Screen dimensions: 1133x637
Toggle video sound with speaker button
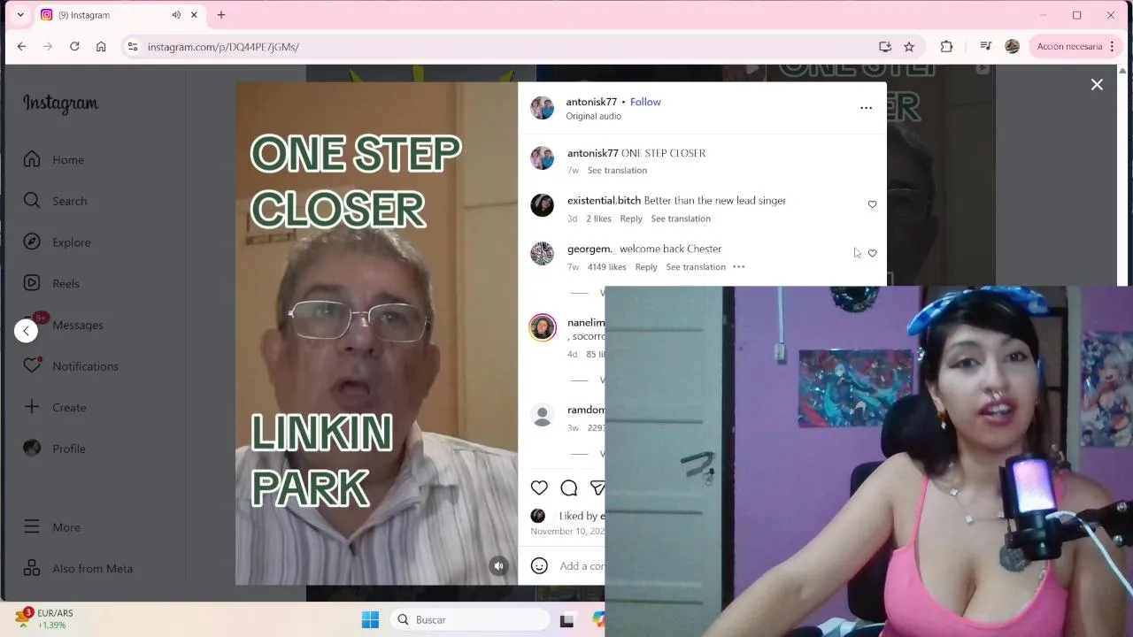click(x=499, y=566)
